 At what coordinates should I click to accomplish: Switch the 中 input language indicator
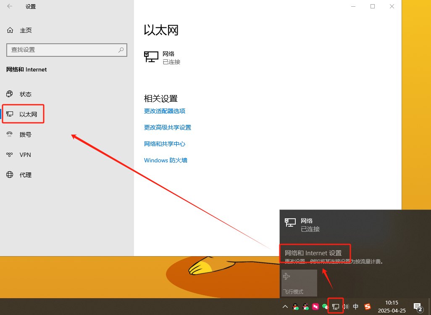point(356,307)
